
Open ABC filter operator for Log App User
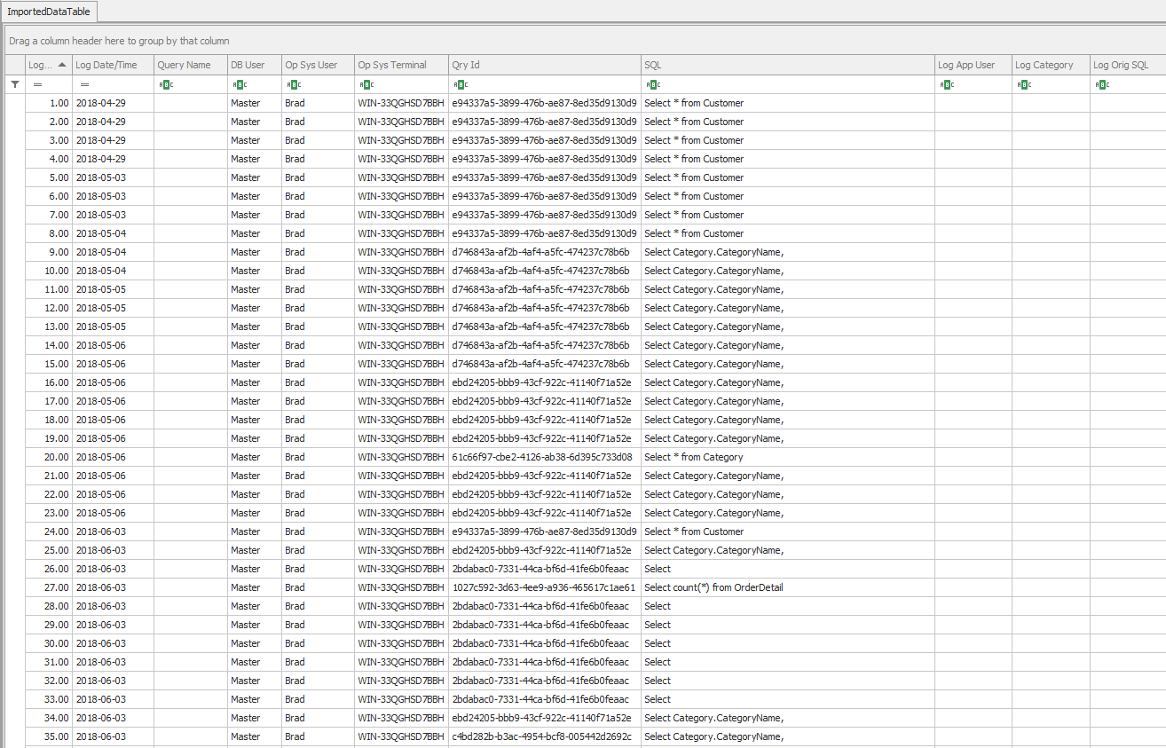click(946, 84)
